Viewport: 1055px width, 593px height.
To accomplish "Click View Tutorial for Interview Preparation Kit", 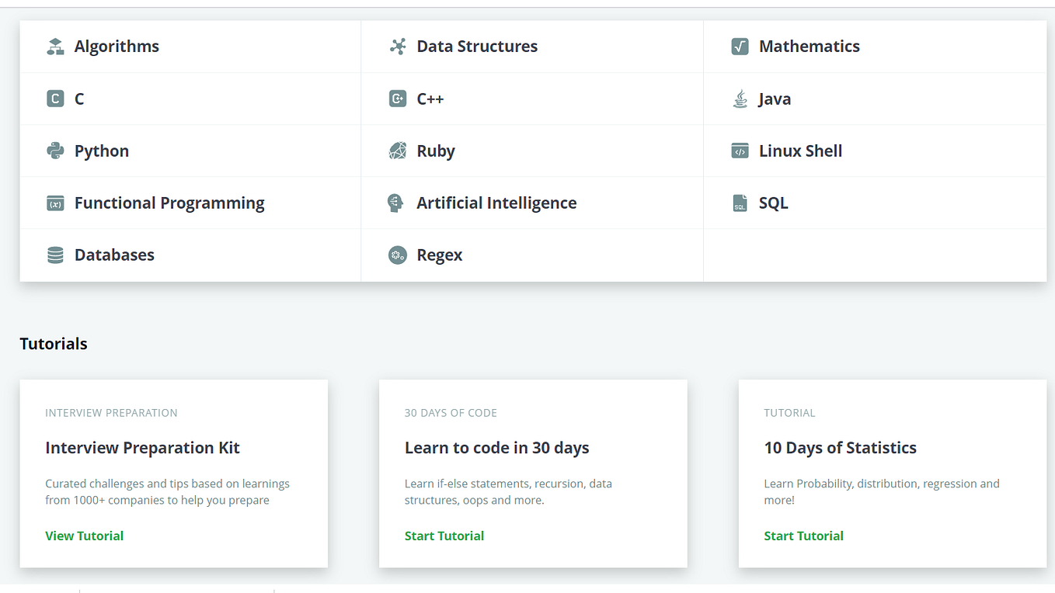I will click(x=84, y=536).
